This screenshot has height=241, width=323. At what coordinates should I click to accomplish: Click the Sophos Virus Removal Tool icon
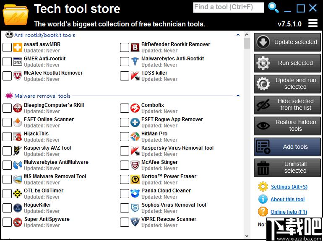point(135,208)
